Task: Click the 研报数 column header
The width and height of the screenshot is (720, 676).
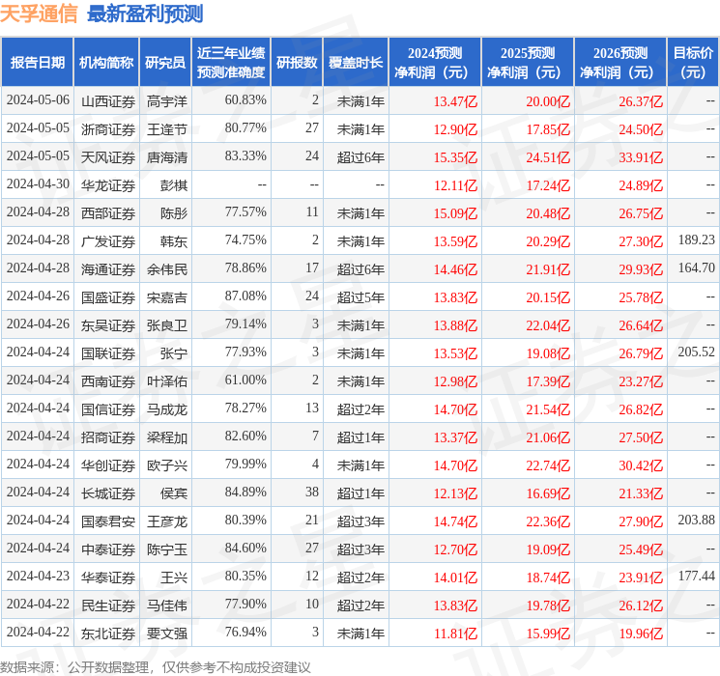Action: (x=297, y=63)
